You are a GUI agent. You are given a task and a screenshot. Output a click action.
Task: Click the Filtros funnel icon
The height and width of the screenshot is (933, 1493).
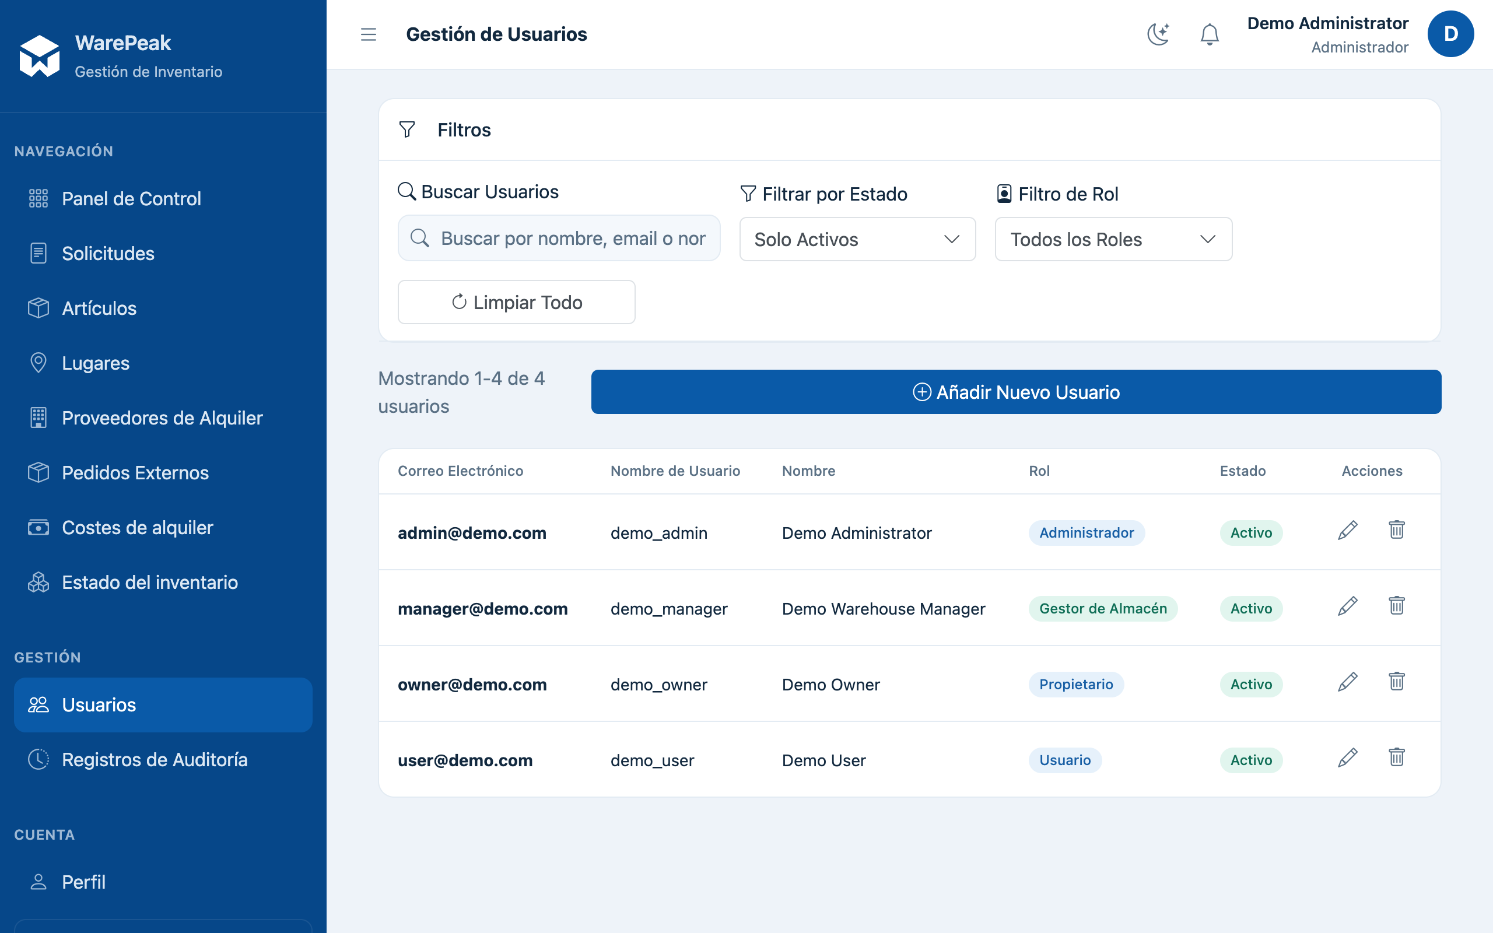(x=407, y=129)
